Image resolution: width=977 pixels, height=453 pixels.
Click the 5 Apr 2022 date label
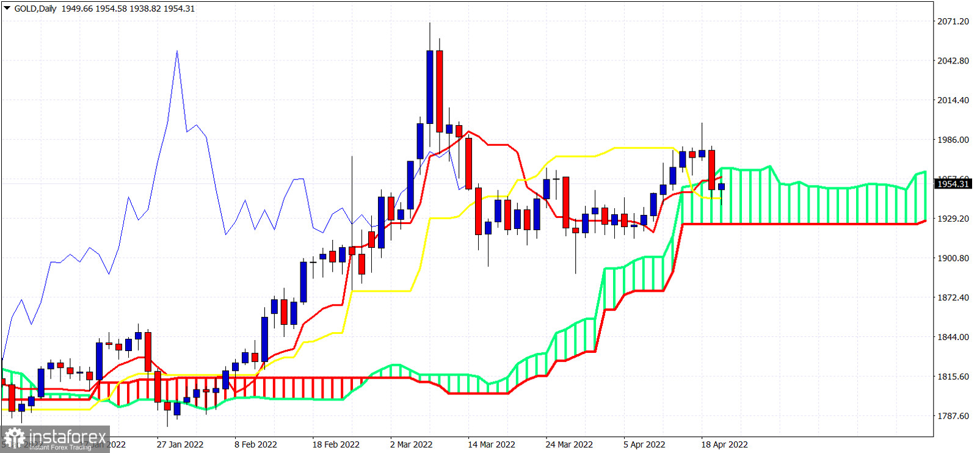click(x=644, y=444)
